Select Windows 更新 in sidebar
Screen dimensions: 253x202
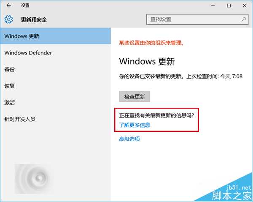point(55,36)
